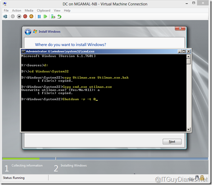
Task: Click the Virtual Machine Connection title icon
Action: [5, 4]
